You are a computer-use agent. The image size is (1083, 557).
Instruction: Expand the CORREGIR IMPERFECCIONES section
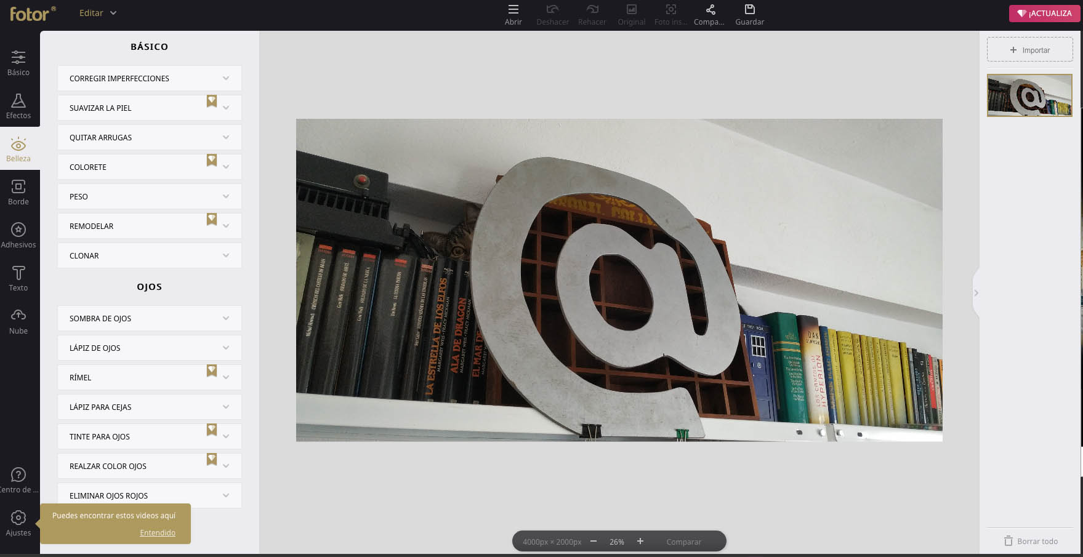click(149, 78)
